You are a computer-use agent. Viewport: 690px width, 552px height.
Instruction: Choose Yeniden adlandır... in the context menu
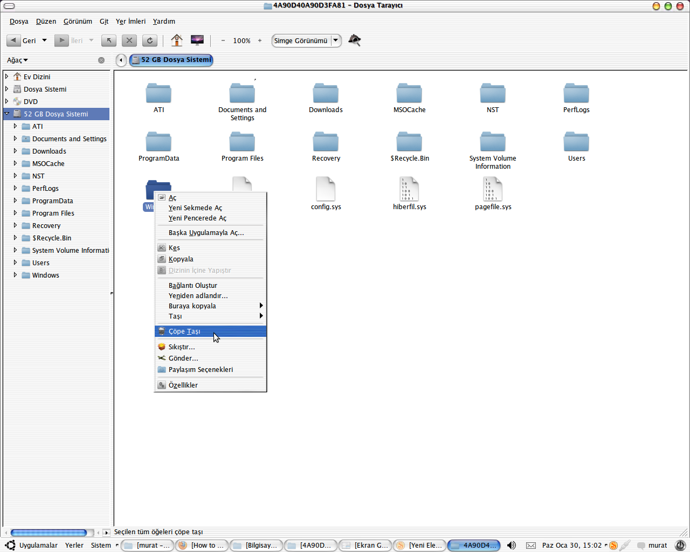point(210,296)
